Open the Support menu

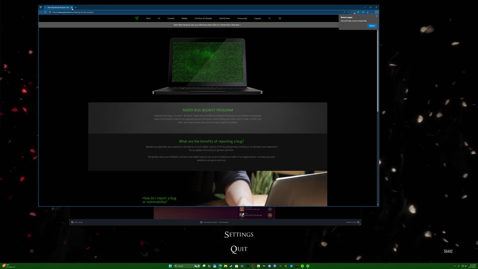coord(258,18)
